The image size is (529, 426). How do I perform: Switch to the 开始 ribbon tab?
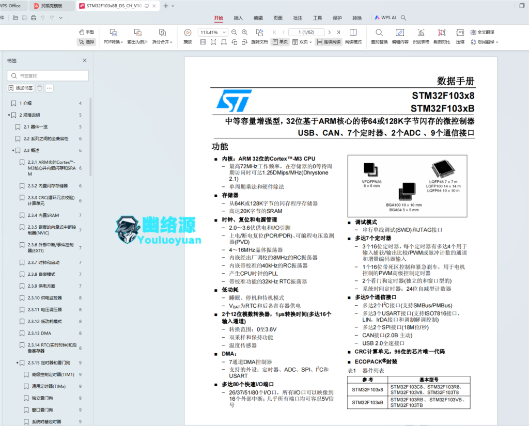tap(219, 18)
